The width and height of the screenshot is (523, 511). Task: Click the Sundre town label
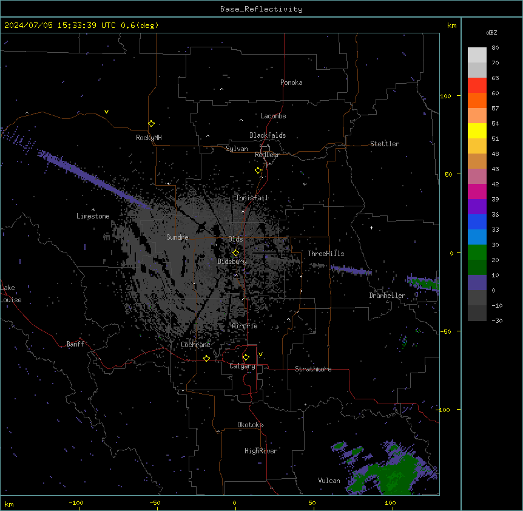tap(177, 237)
